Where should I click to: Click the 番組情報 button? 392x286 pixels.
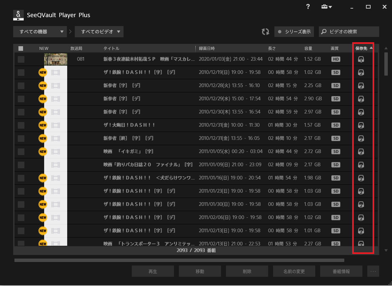[x=341, y=271]
